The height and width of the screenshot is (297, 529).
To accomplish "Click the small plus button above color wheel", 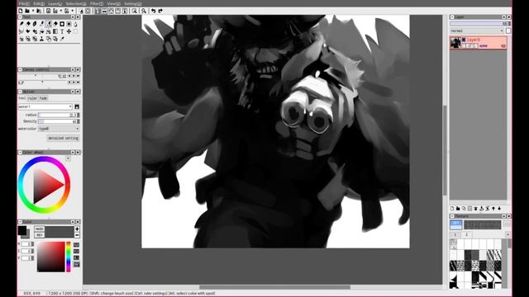I will (x=68, y=158).
